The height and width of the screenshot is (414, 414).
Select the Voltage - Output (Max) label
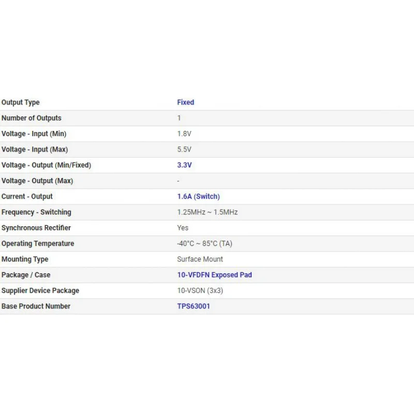click(x=37, y=181)
